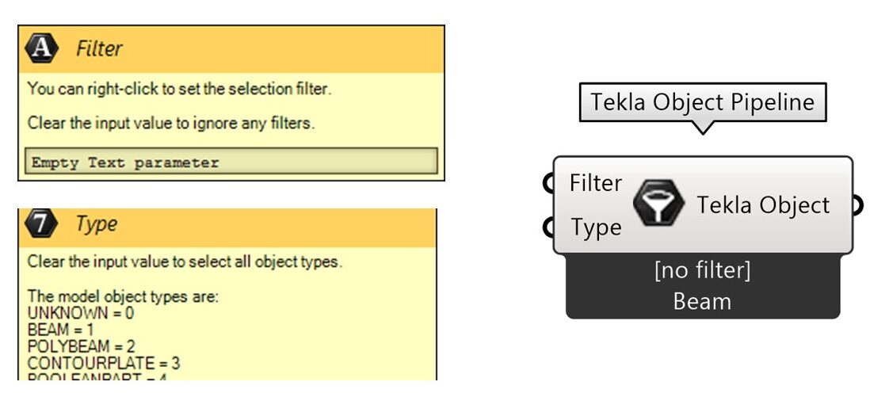Click the Filter tooltip header title
889x397 pixels.
(99, 49)
